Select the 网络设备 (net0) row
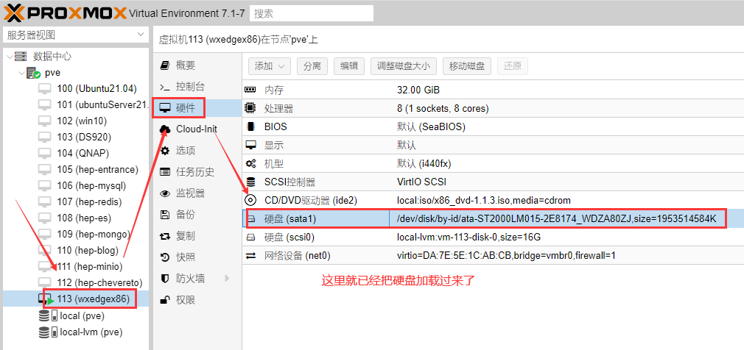This screenshot has height=350, width=744. coord(493,255)
